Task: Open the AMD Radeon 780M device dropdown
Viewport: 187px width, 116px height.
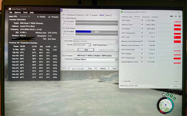Action: (x=137, y=86)
